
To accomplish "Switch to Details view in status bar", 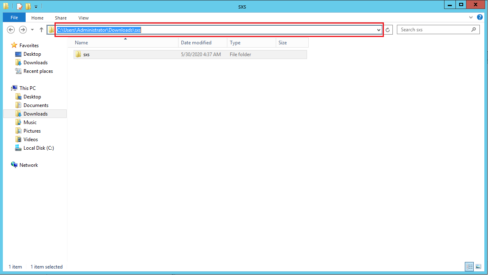I will point(469,267).
